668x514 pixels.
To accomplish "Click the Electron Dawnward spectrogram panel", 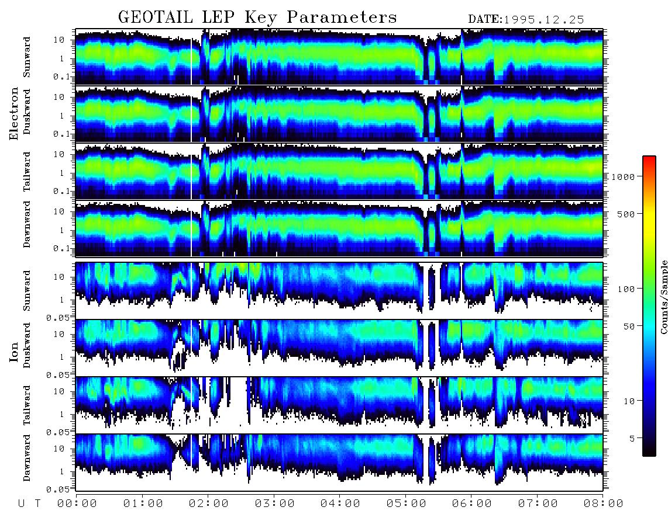I will pyautogui.click(x=339, y=228).
